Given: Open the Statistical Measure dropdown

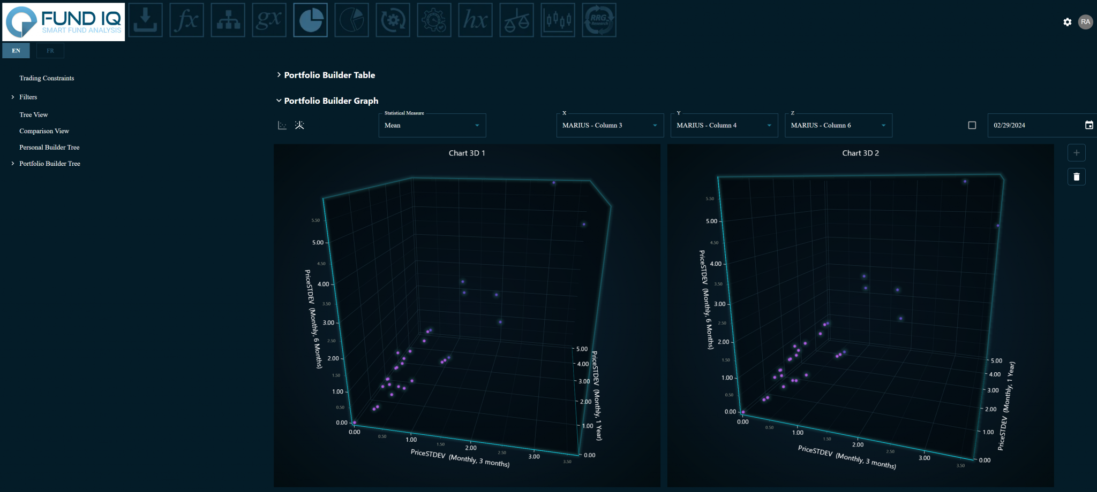Looking at the screenshot, I should tap(432, 125).
